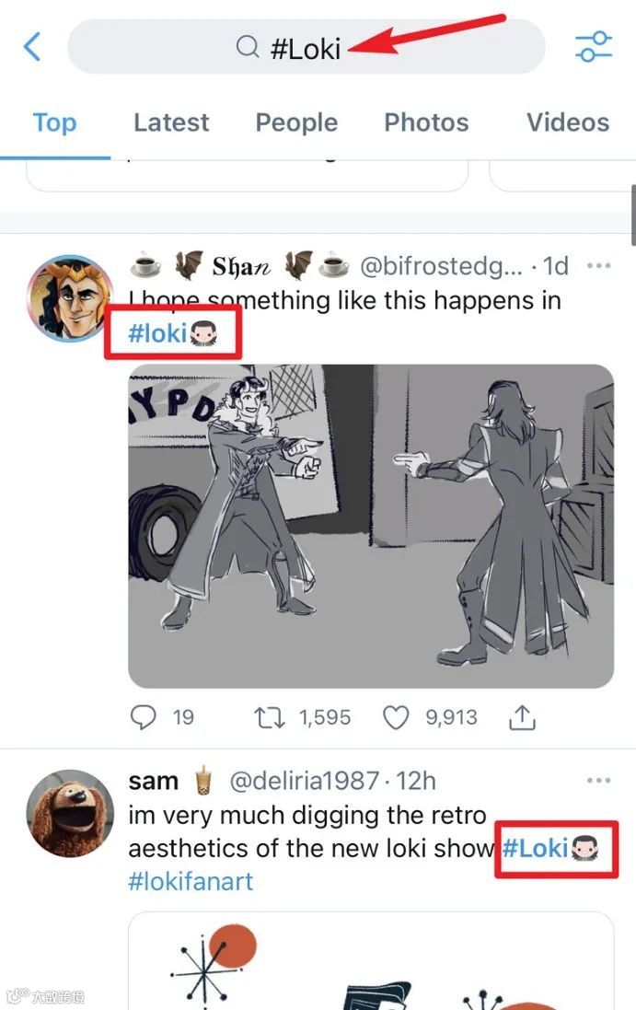This screenshot has width=636, height=1010.
Task: Share the Loki meme tweet
Action: click(523, 716)
